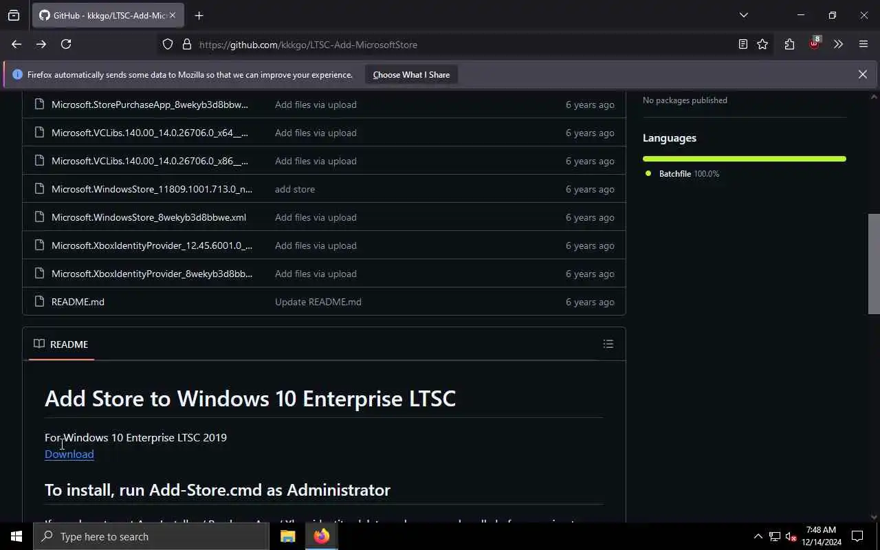Image resolution: width=880 pixels, height=550 pixels.
Task: Open the clock showing 7:48 AM
Action: coord(822,536)
